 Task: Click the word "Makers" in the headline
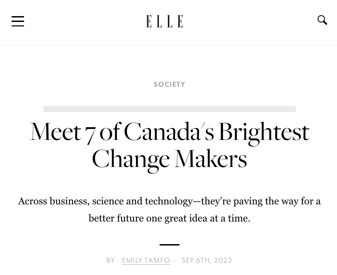coord(210,159)
